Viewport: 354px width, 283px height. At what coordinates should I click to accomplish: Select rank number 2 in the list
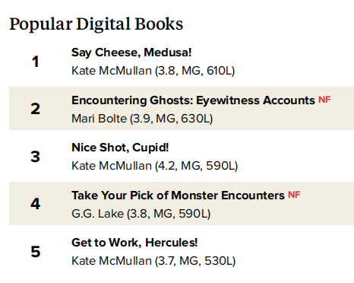click(36, 109)
